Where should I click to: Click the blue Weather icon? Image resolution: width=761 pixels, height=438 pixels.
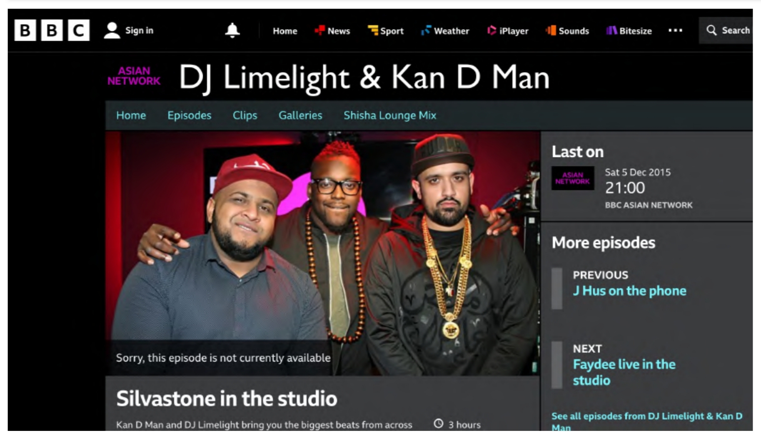(x=426, y=30)
